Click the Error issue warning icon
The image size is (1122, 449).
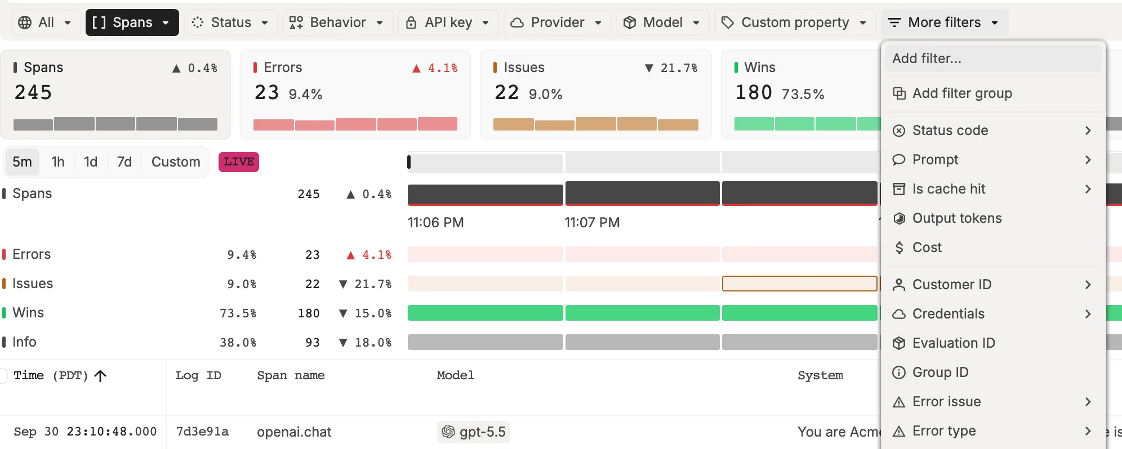[900, 402]
